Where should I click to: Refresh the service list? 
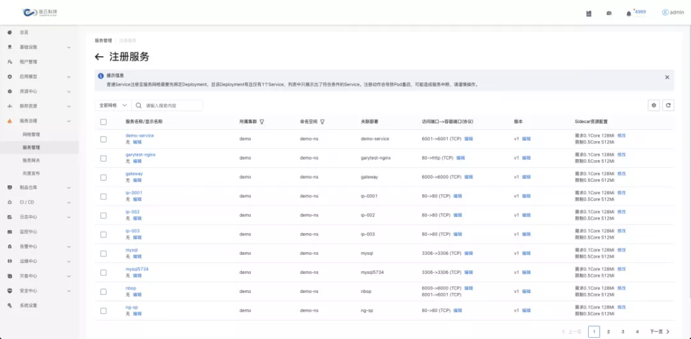pos(668,105)
